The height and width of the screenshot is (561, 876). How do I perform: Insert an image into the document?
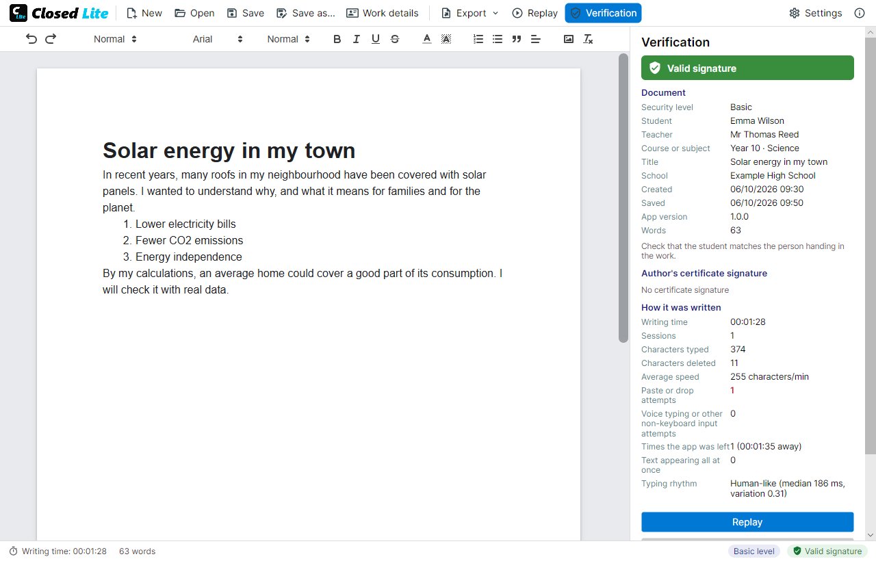click(569, 39)
